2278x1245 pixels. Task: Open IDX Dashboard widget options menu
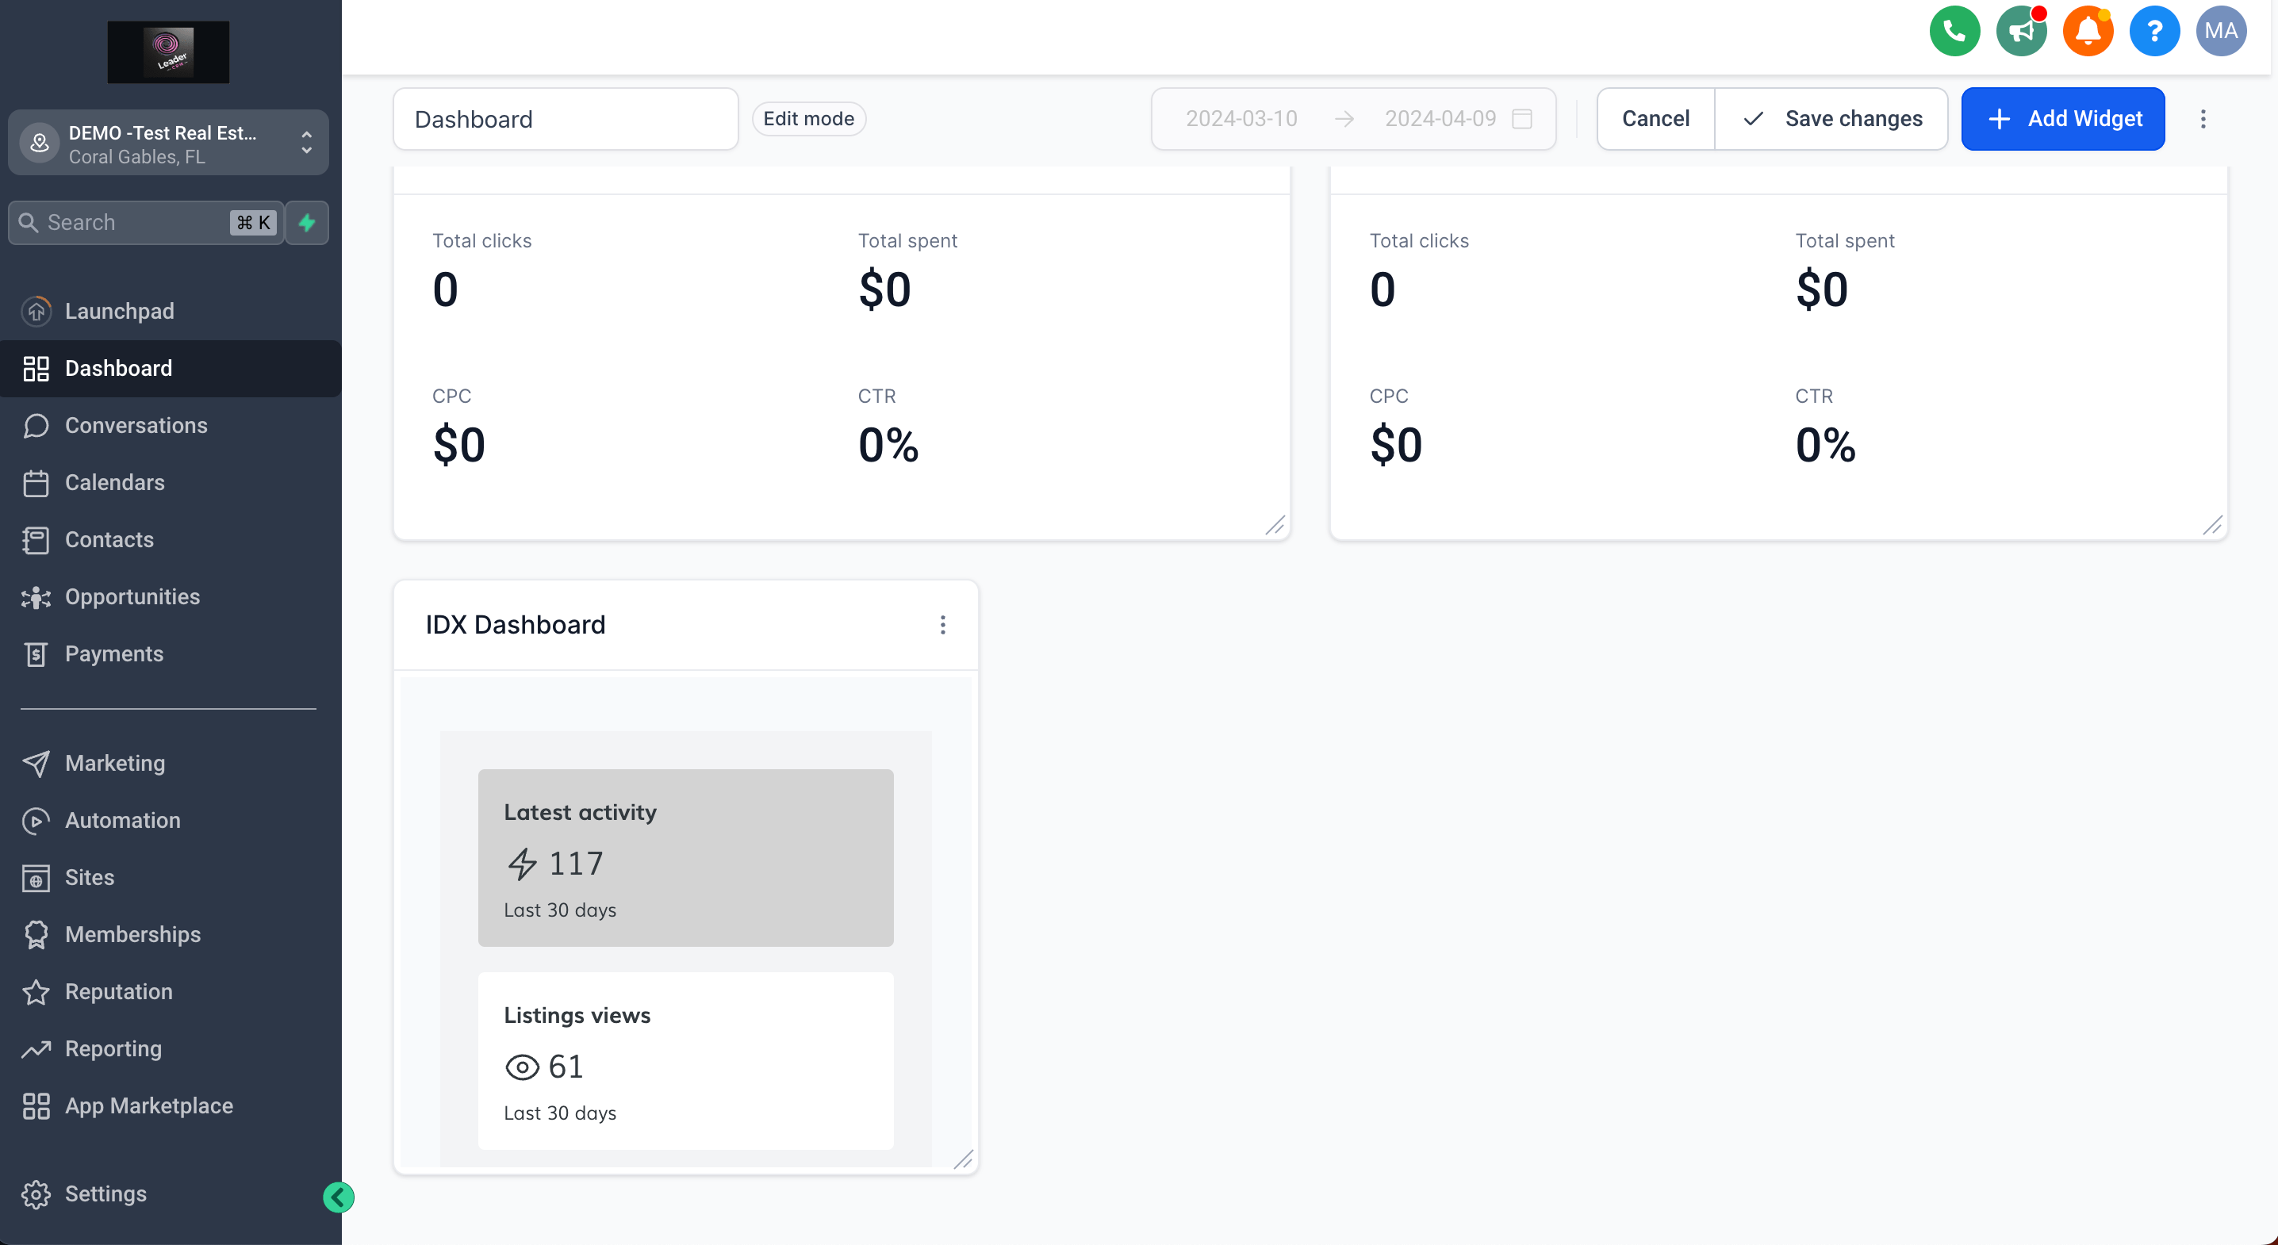click(942, 625)
